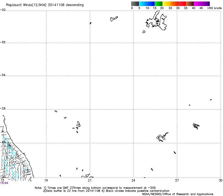Click the large island outline near top right
223x196 pixels.
(156, 21)
